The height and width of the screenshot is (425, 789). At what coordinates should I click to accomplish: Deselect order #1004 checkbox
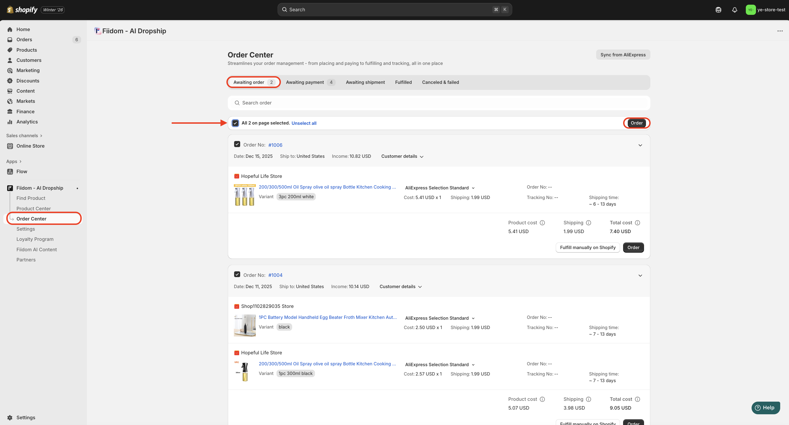tap(237, 274)
